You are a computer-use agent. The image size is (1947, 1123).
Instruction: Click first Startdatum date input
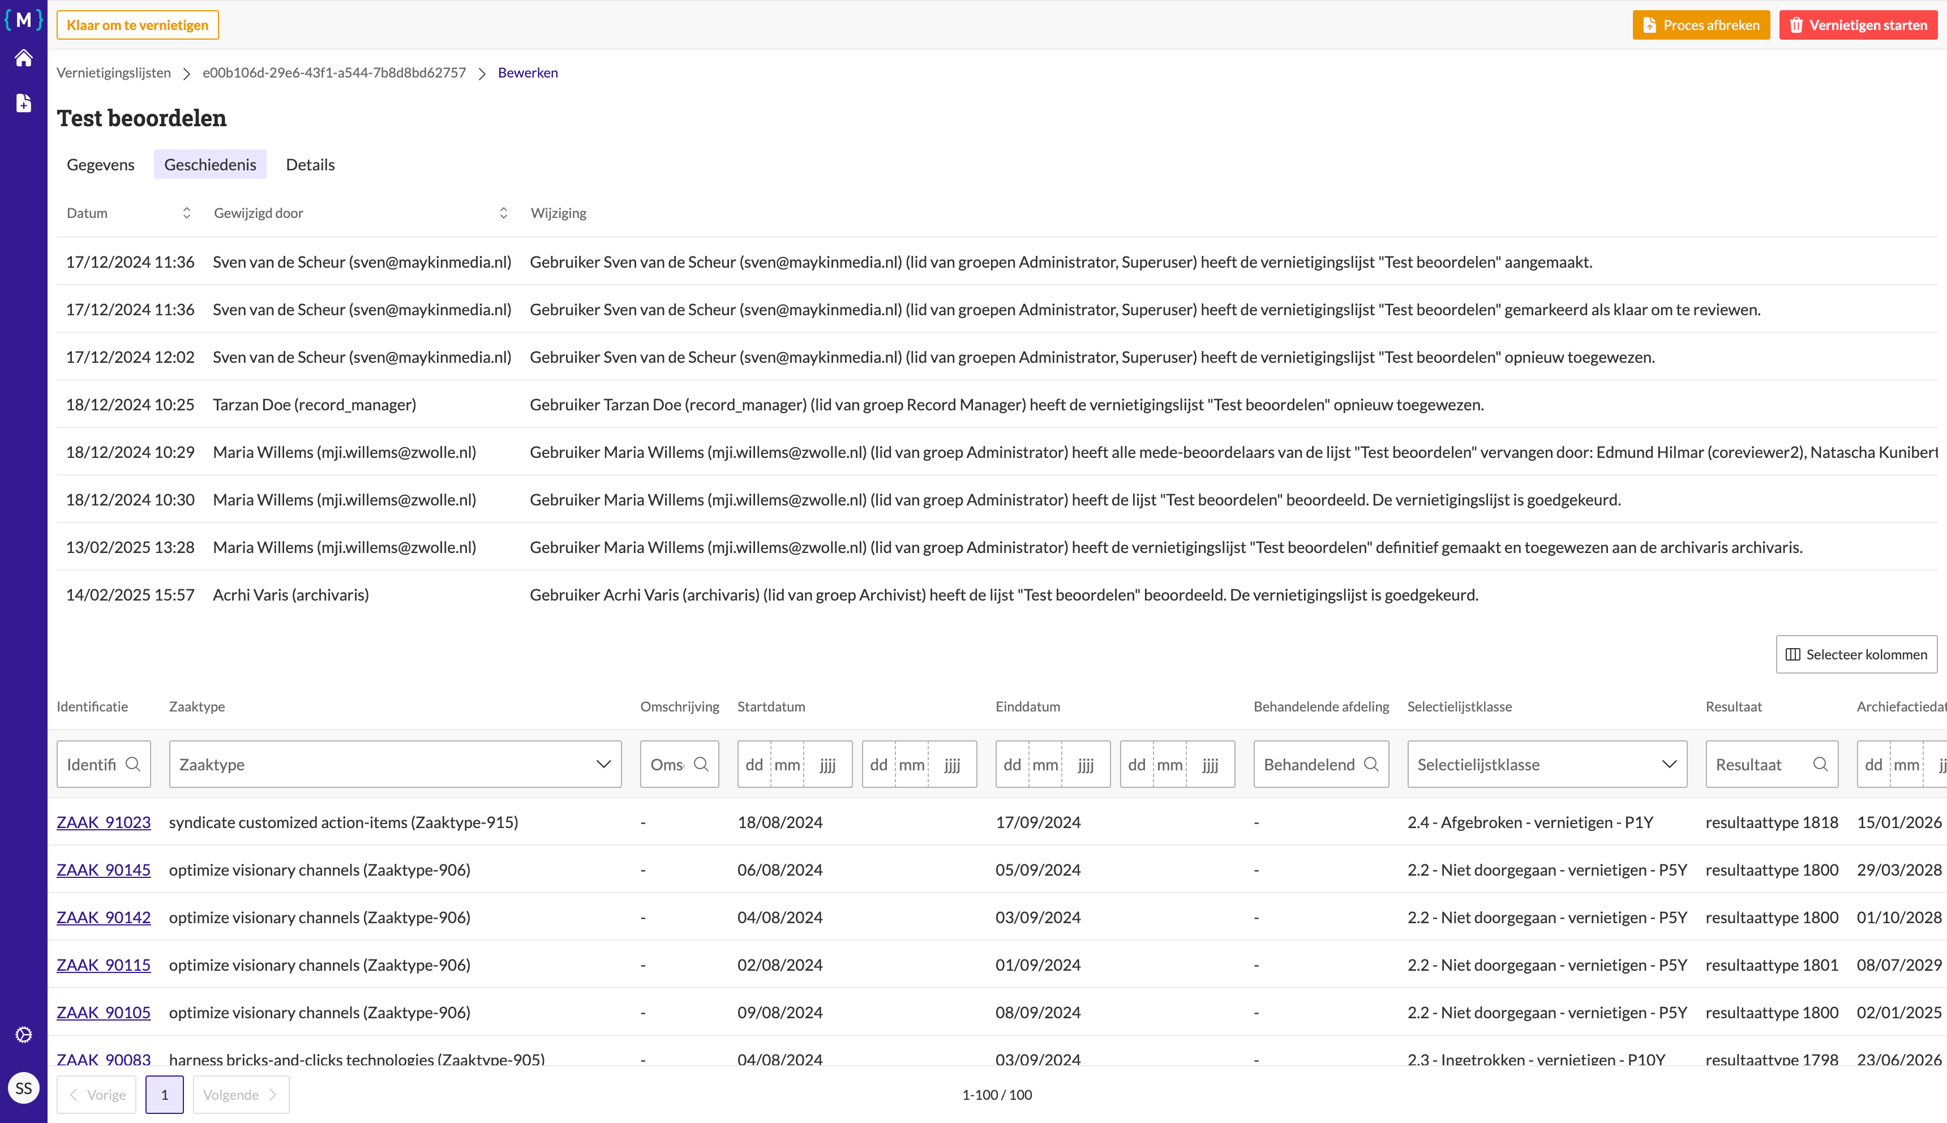794,764
